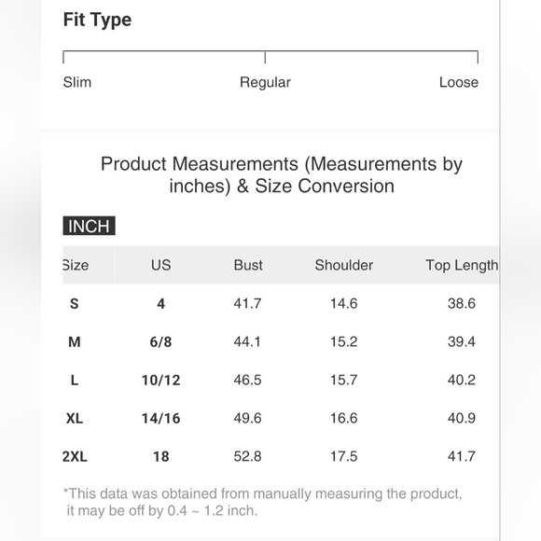This screenshot has height=541, width=541.
Task: Click the Fit Type heading
Action: click(x=97, y=20)
